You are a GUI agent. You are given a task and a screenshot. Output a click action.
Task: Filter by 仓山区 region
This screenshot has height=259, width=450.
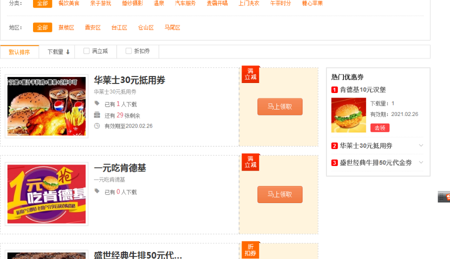click(146, 27)
